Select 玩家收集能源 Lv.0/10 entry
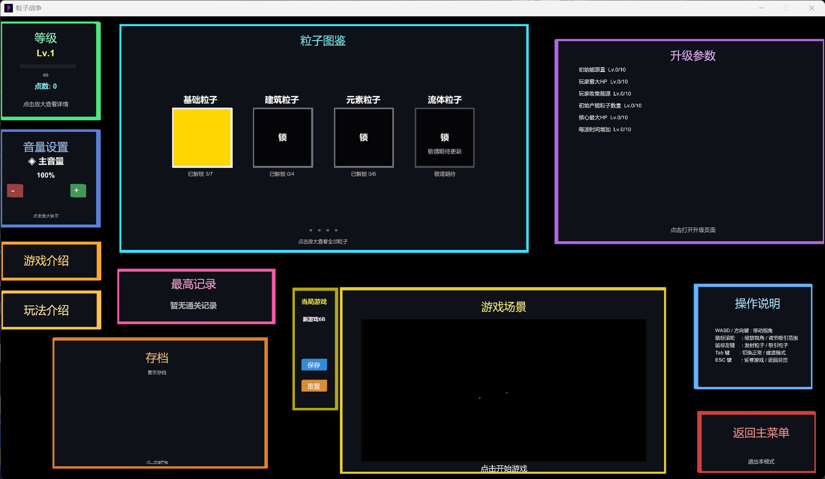 coord(605,94)
